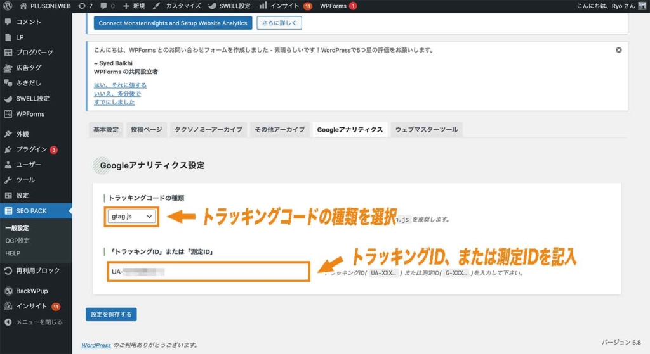Viewport: 650px width, 354px height.
Task: Switch to ウェブマスターツール tab
Action: pyautogui.click(x=427, y=129)
